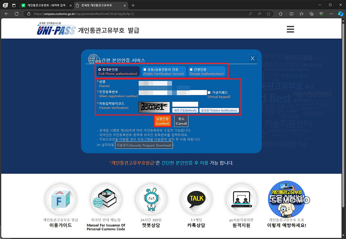
Task: Click the 개인통관고유부호 발급 page title
Action: [108, 30]
